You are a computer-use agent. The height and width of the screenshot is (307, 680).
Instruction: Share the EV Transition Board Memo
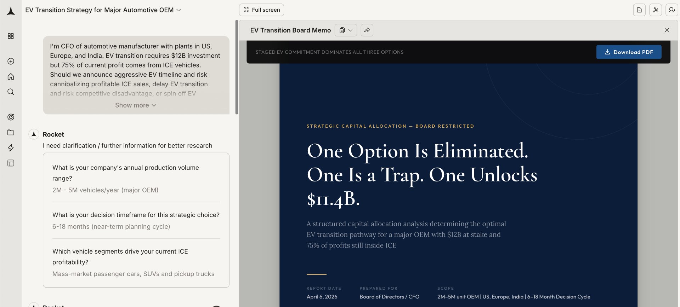click(367, 30)
